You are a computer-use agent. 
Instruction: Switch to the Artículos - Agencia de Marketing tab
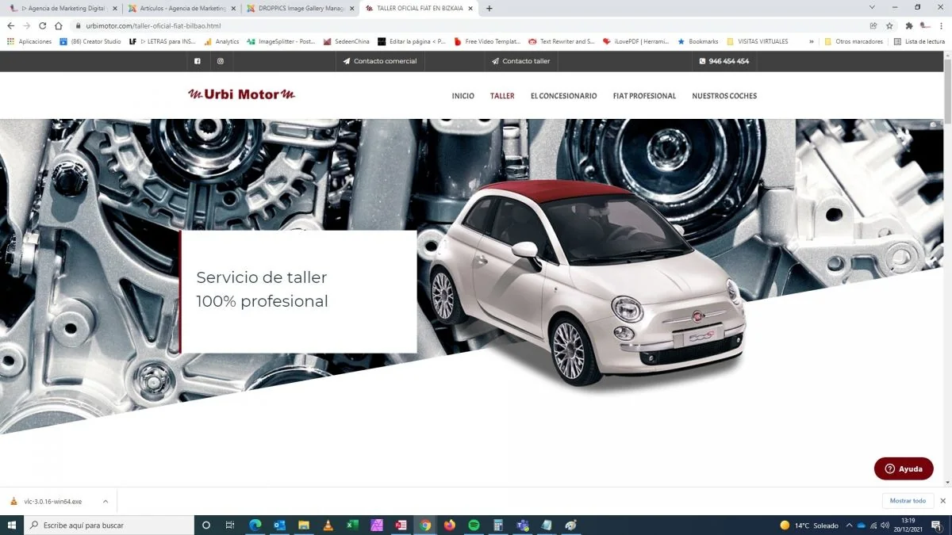182,8
